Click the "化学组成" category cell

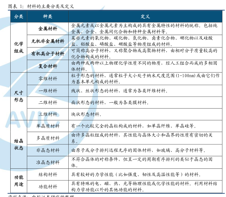point(19,47)
